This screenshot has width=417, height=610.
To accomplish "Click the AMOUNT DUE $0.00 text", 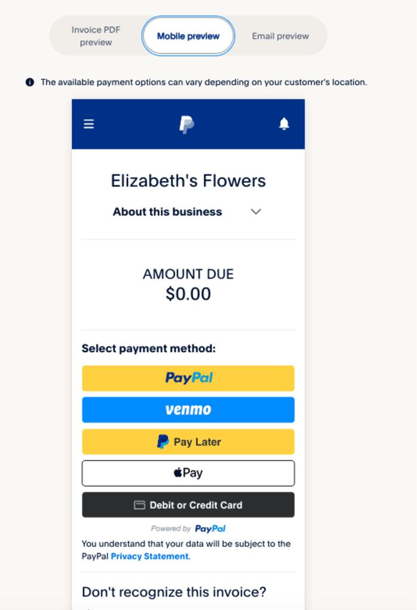I will coord(188,284).
